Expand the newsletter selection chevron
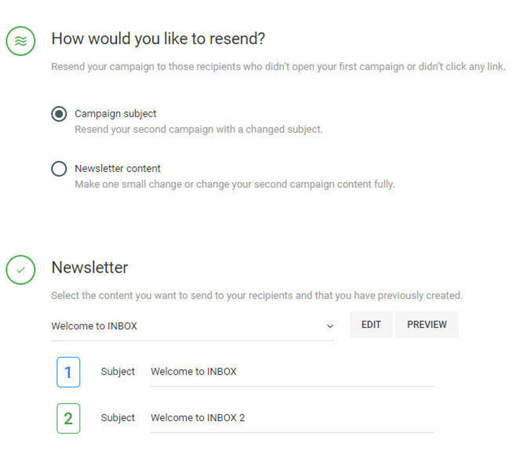This screenshot has width=525, height=454. pos(330,326)
